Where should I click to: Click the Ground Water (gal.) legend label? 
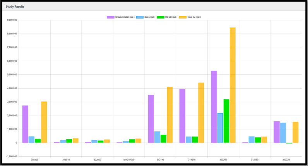125,17
